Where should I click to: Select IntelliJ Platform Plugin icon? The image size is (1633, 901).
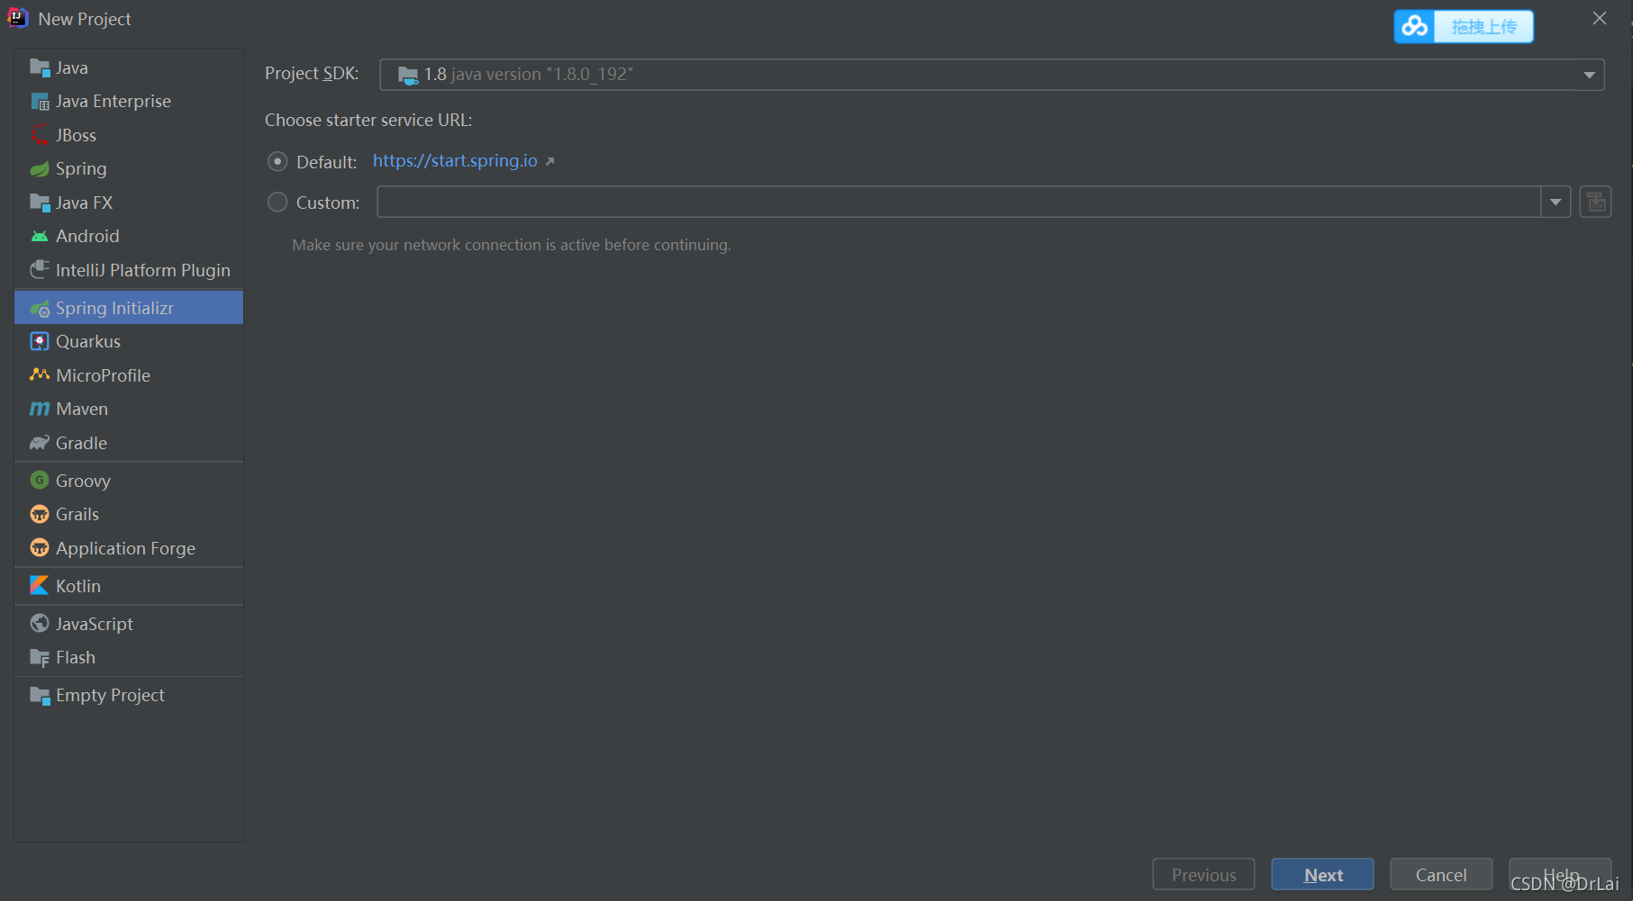tap(40, 270)
